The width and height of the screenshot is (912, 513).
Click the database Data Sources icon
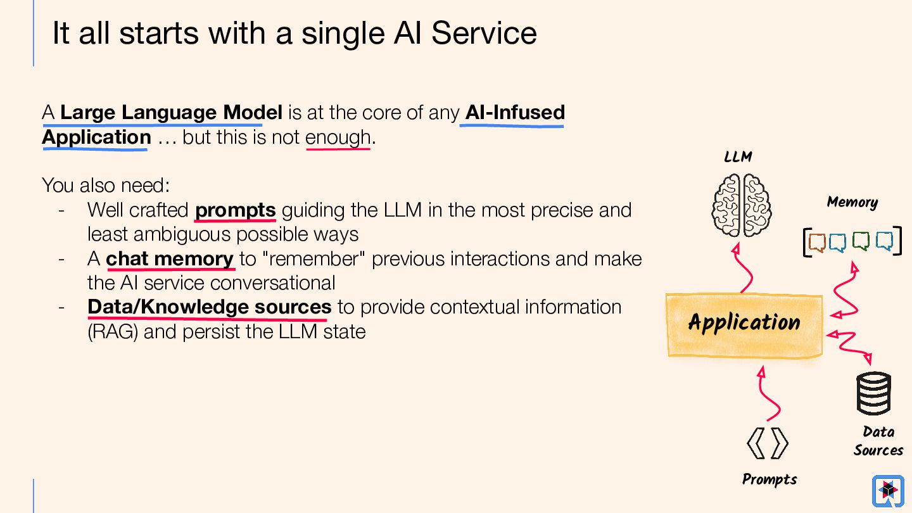tap(873, 393)
